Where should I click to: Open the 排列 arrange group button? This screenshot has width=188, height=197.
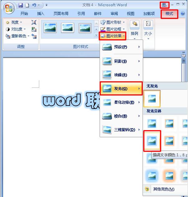[x=134, y=30]
